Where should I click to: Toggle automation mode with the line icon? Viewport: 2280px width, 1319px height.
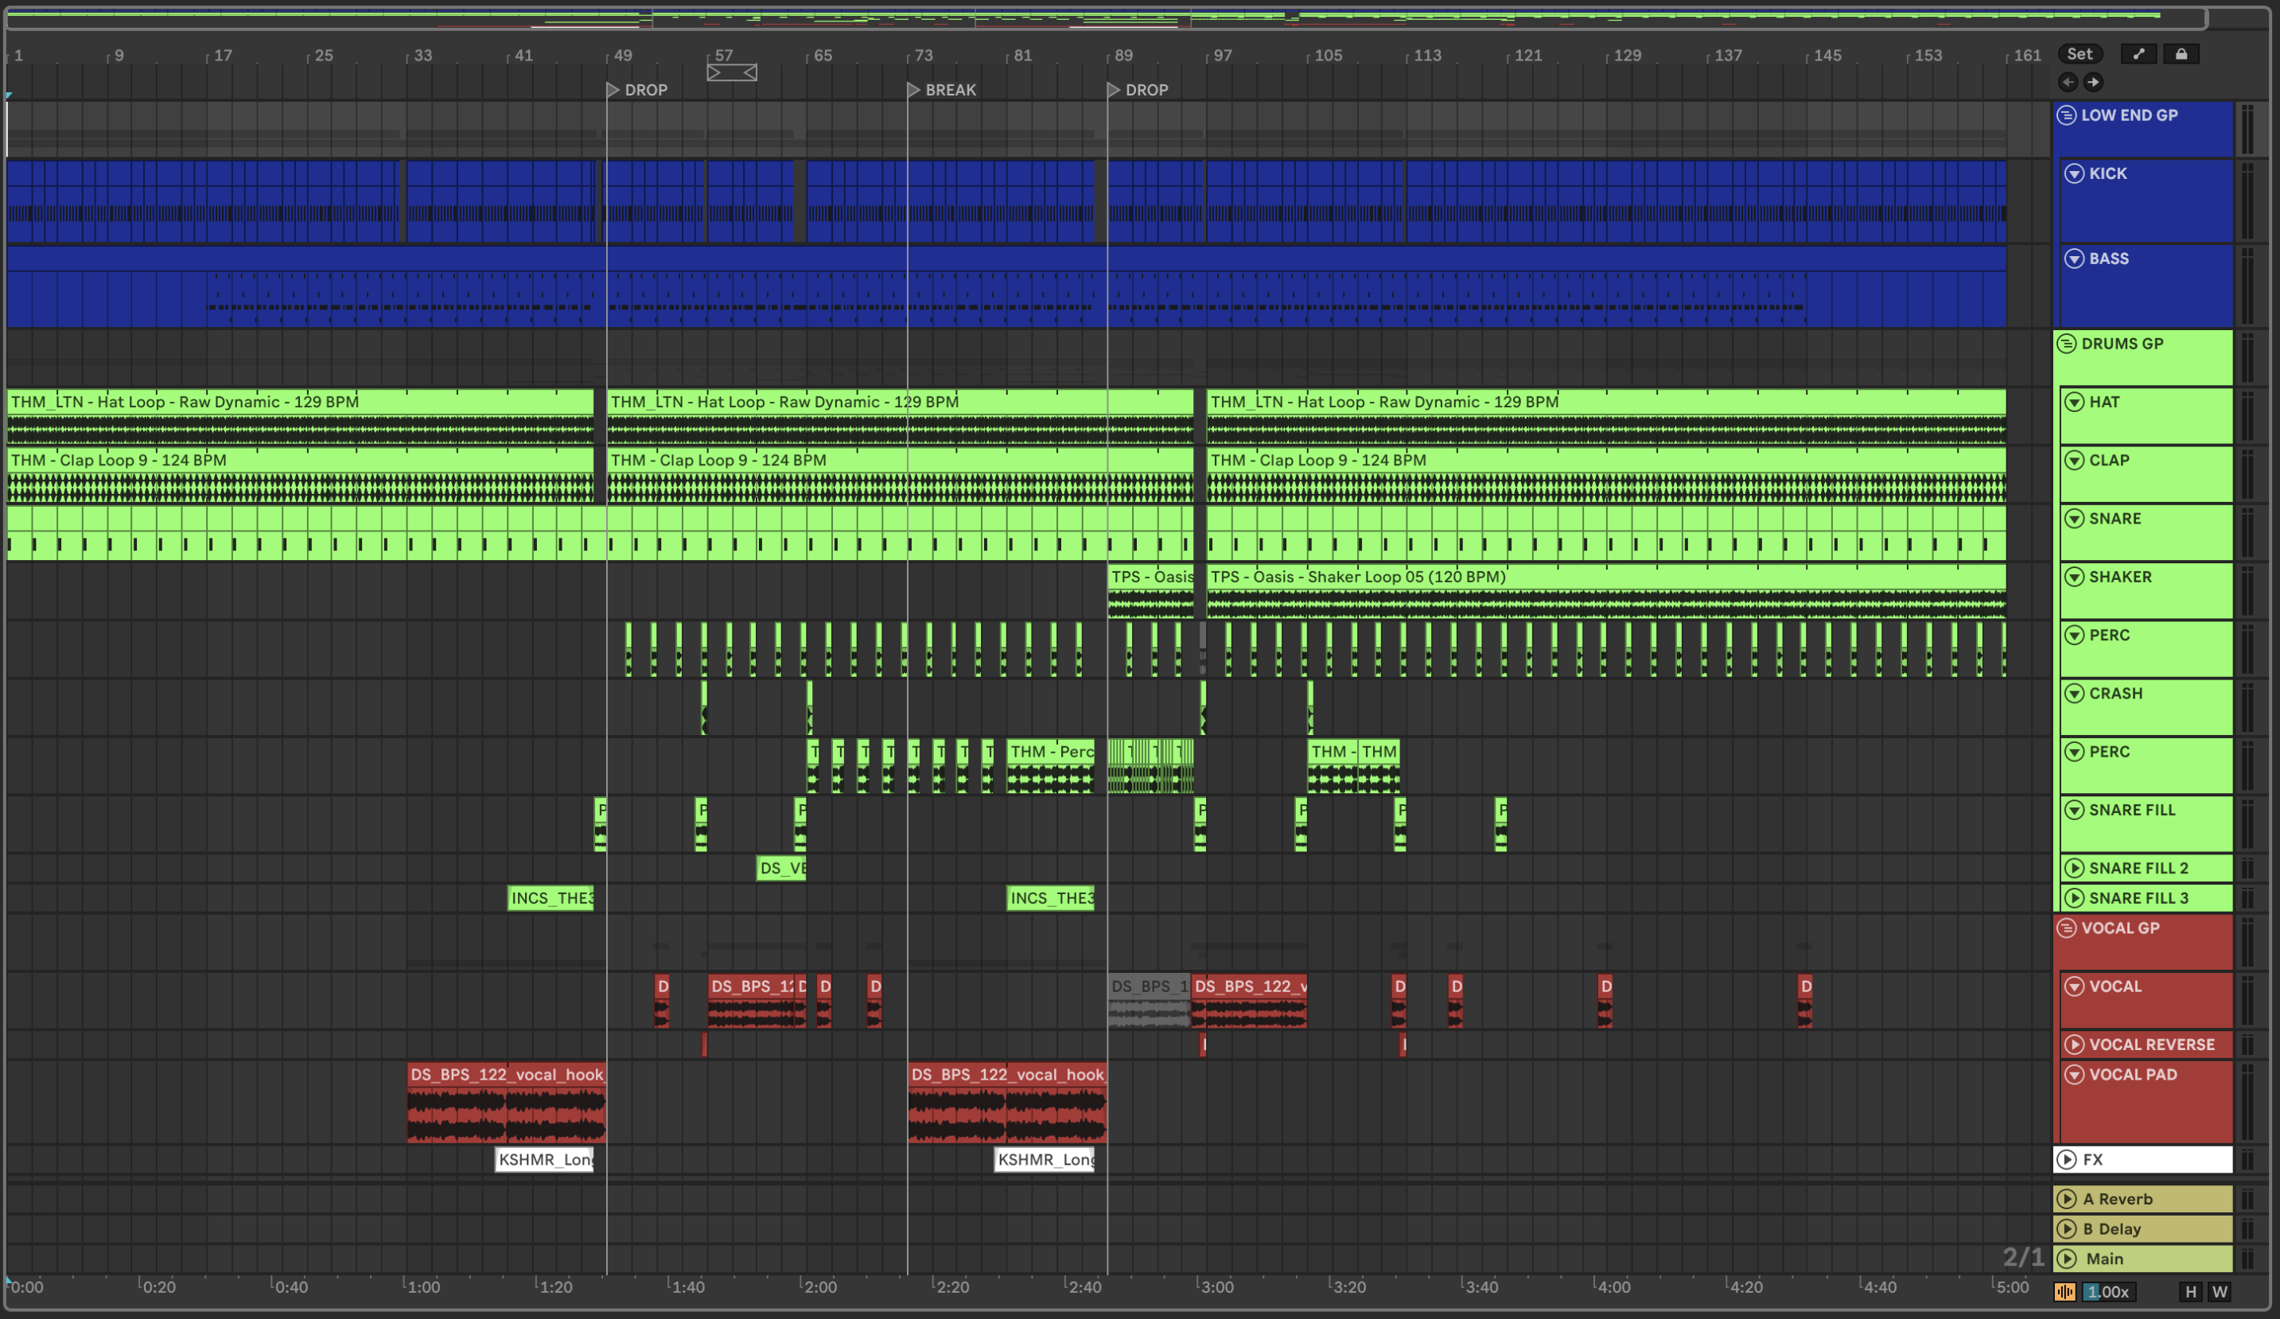pyautogui.click(x=2138, y=54)
